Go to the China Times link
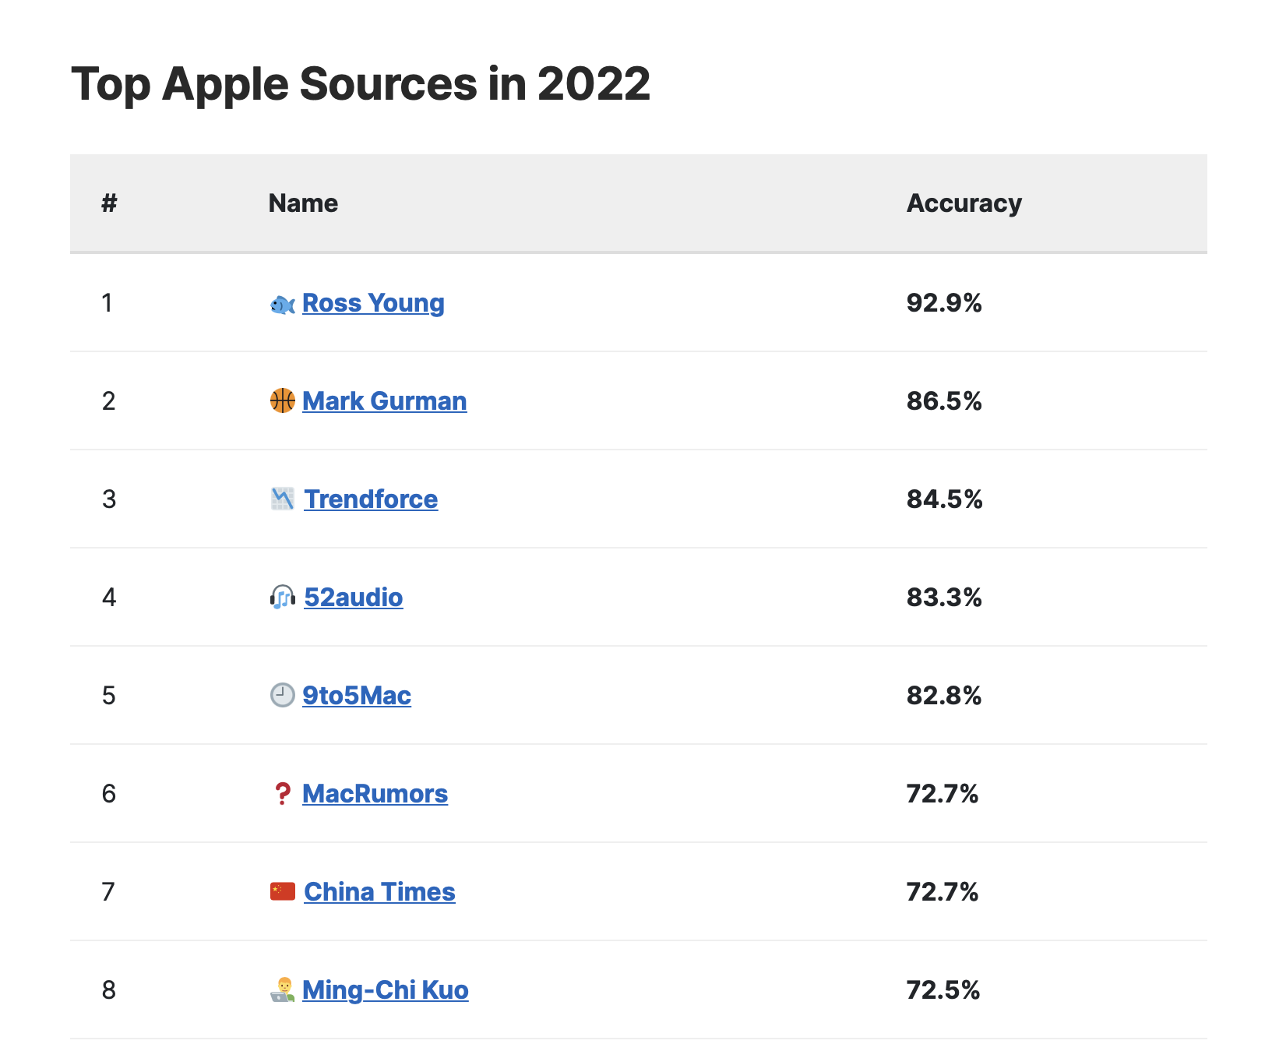1265x1044 pixels. point(379,892)
